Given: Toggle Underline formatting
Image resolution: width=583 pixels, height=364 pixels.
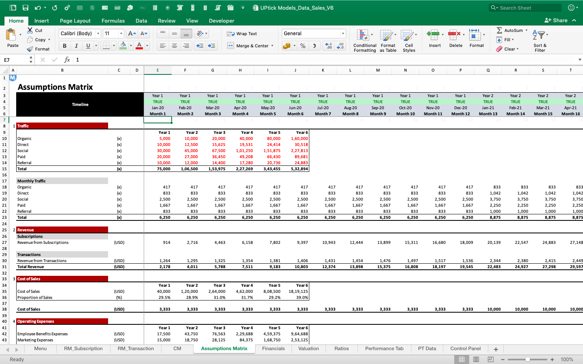Looking at the screenshot, I should (x=88, y=46).
